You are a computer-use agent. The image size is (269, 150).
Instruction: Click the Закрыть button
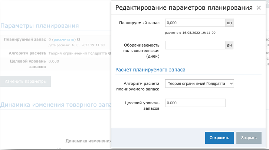click(249, 138)
